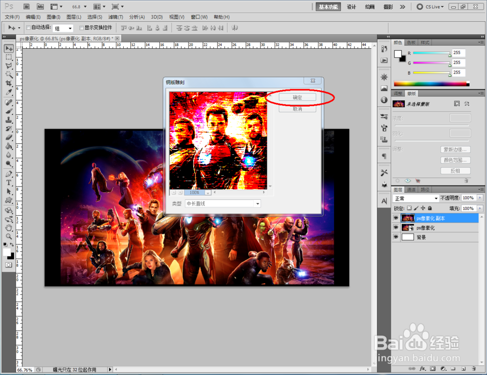
Task: Select the Polygonal Lasso tool
Action: [x=9, y=66]
